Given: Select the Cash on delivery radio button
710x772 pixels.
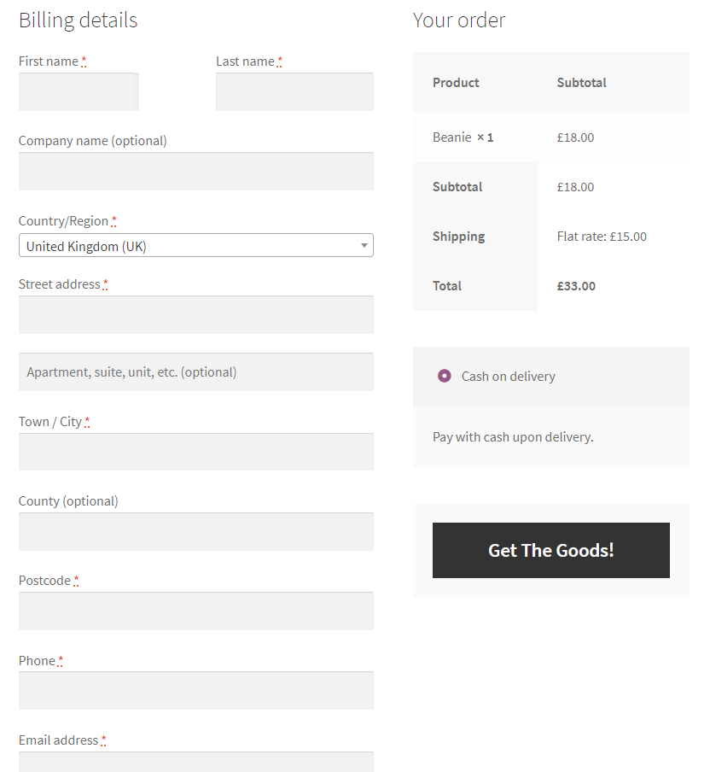Looking at the screenshot, I should (445, 376).
